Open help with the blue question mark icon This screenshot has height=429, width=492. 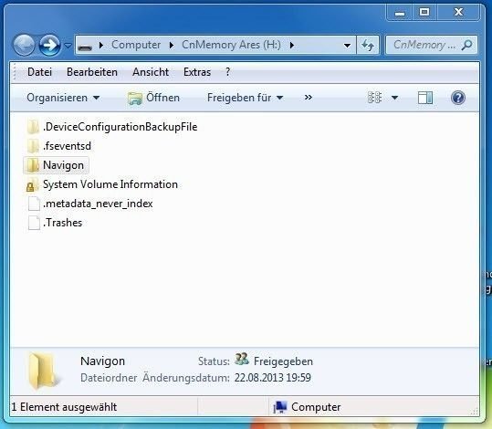458,98
